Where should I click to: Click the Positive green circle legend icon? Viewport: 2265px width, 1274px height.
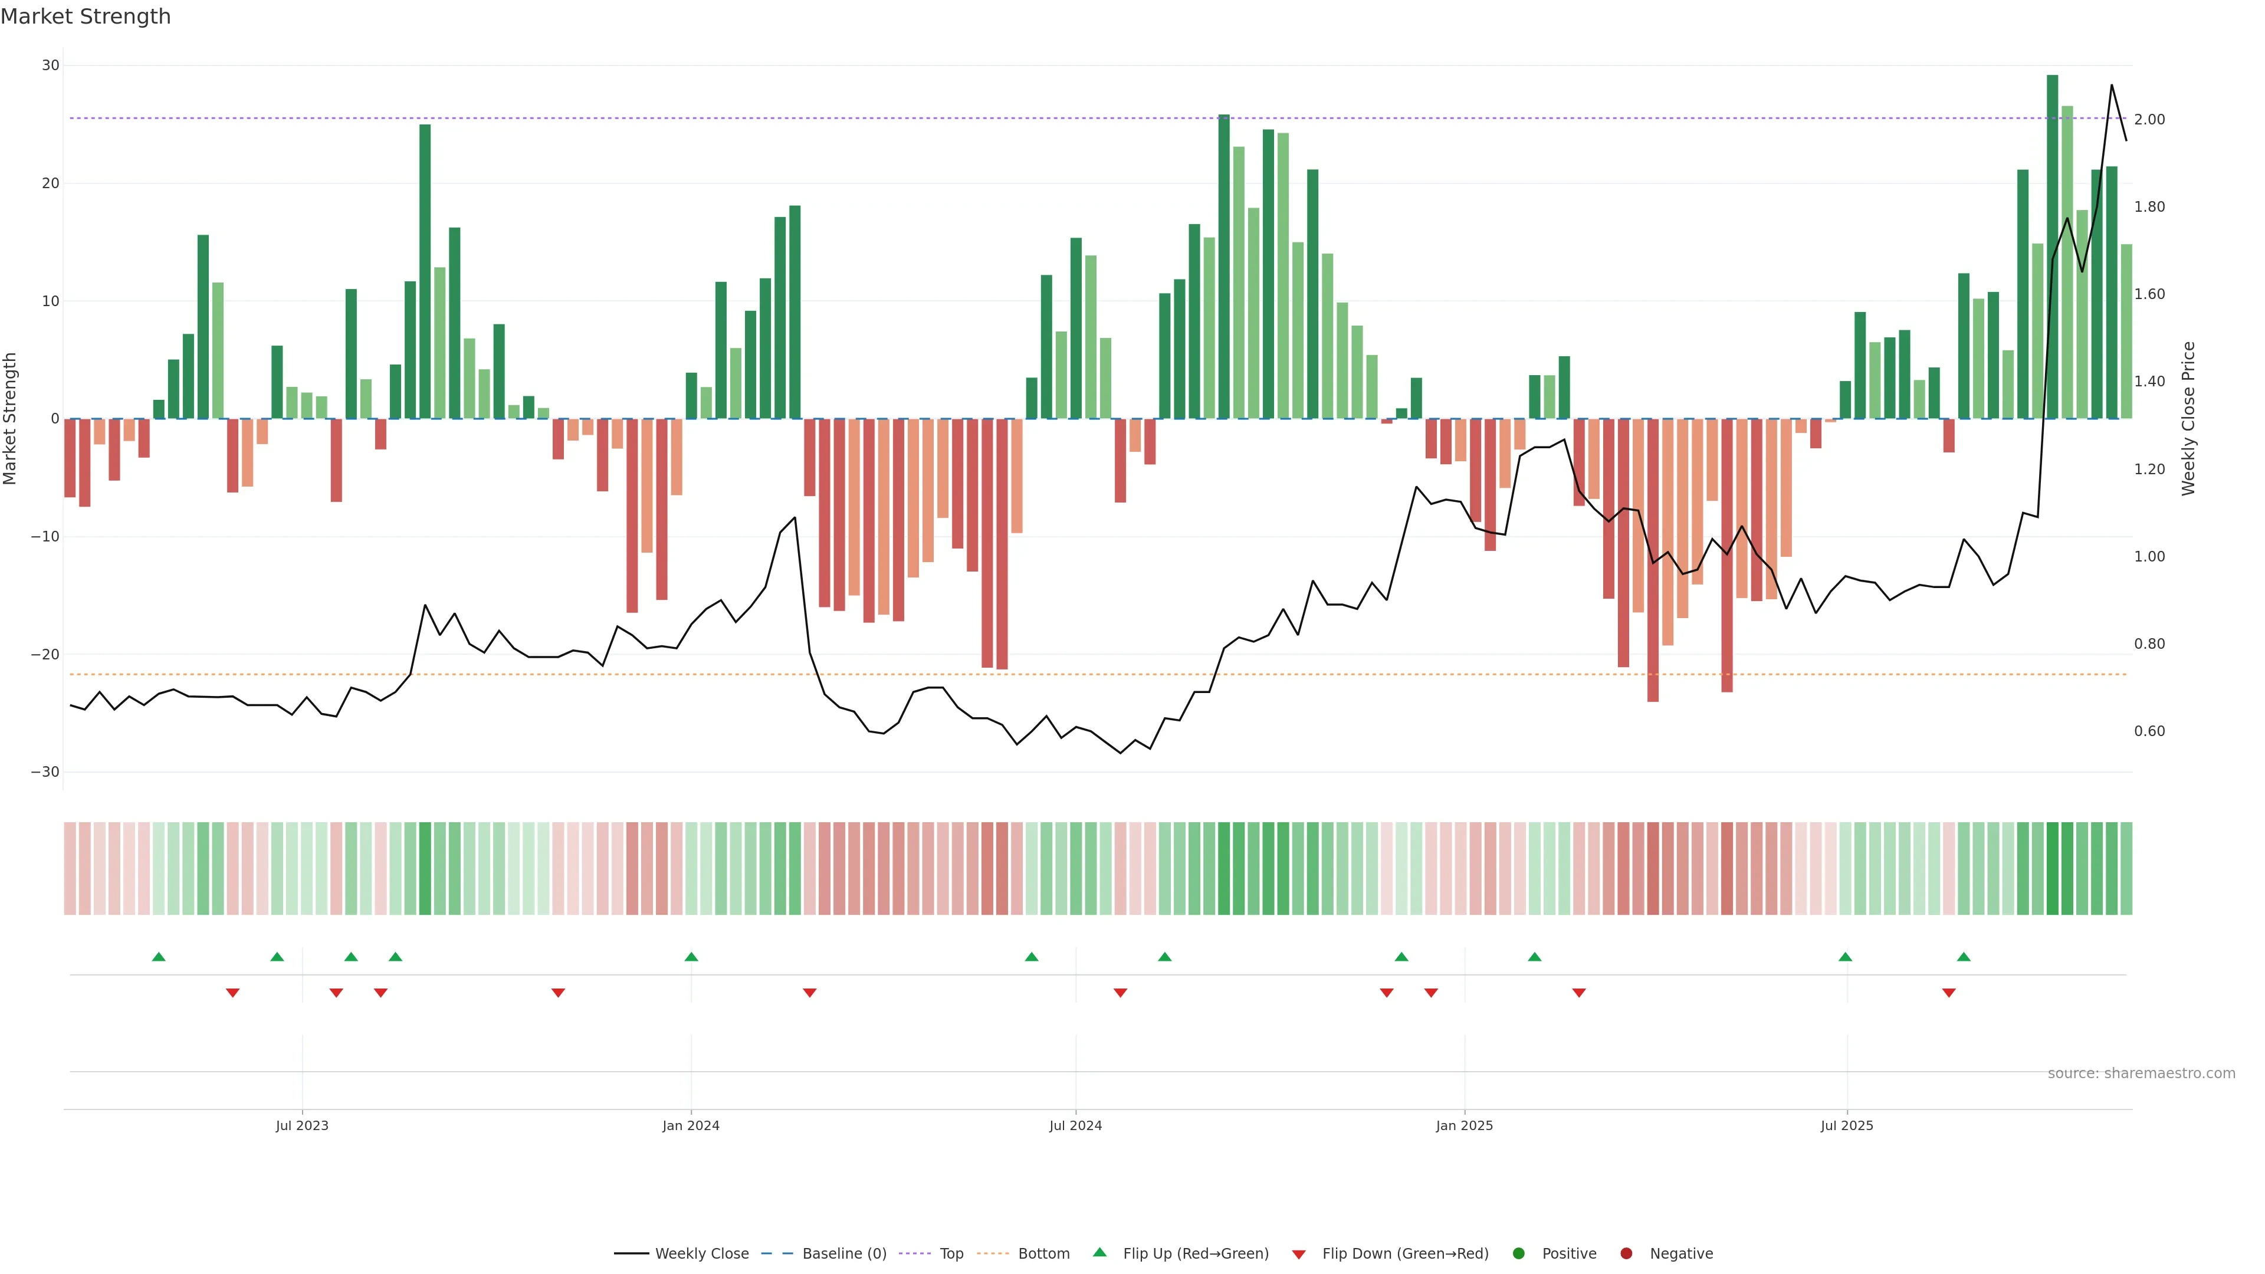tap(1518, 1254)
